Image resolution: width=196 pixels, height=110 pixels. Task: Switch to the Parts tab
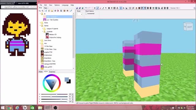tap(46, 8)
